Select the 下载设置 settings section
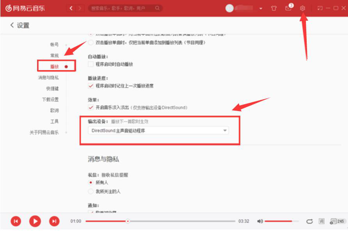Screen dimensions: 348x231 click(50, 99)
